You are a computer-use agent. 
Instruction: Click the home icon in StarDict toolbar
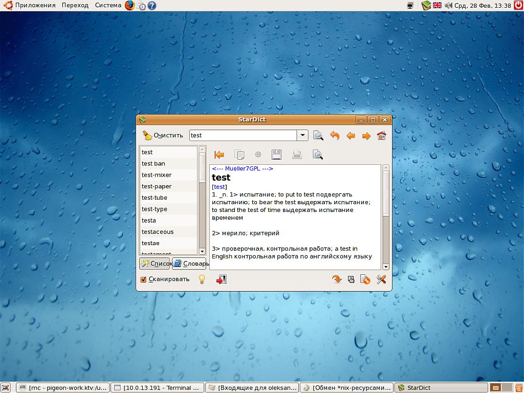coord(381,136)
